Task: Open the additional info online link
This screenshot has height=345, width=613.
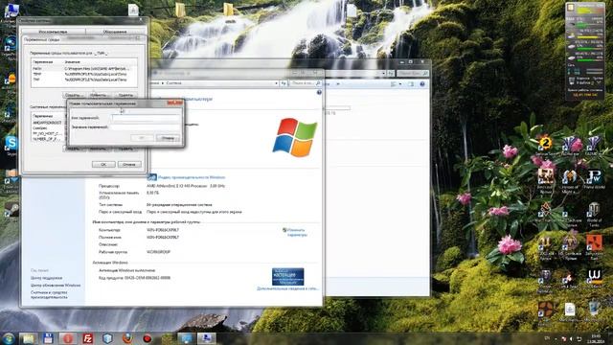Action: point(287,288)
